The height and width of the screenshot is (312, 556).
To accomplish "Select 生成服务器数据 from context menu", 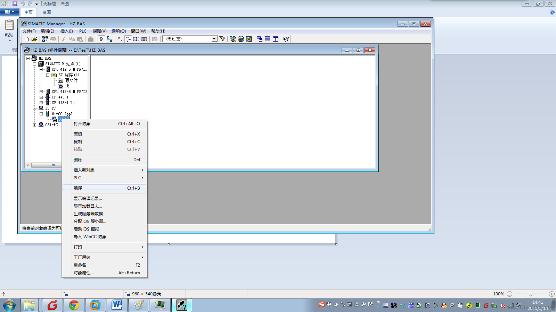I will pos(104,214).
